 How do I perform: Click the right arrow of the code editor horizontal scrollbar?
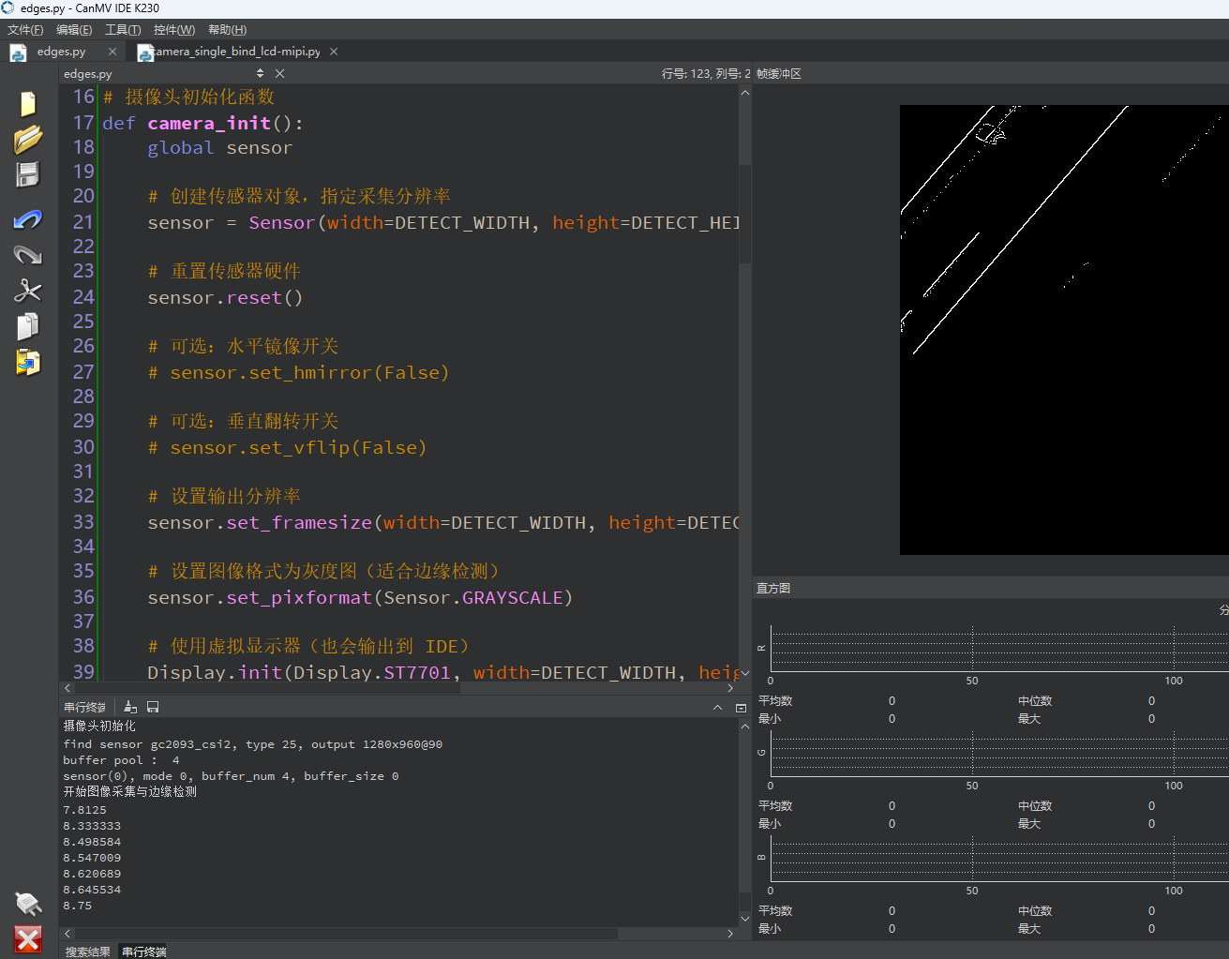730,688
